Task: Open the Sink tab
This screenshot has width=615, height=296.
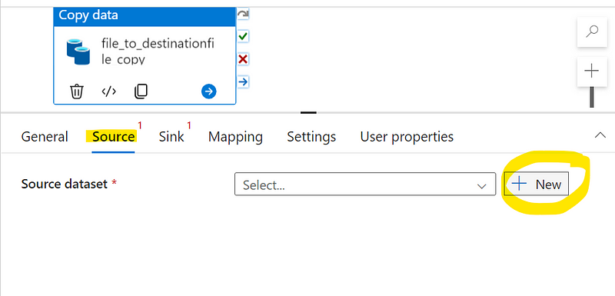Action: point(171,137)
